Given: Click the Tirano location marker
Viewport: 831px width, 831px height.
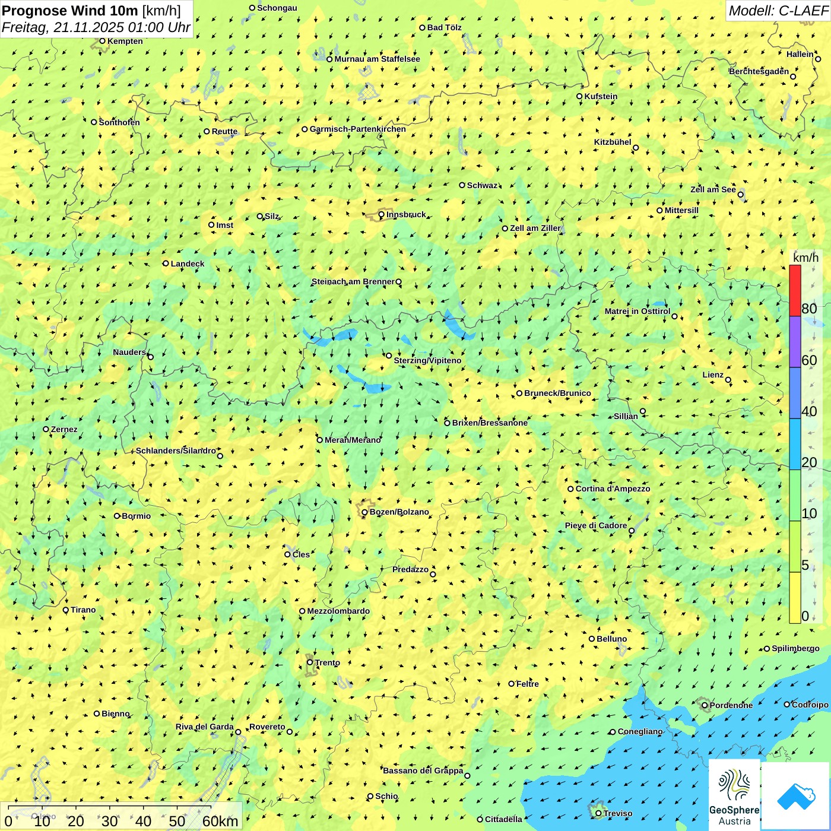Looking at the screenshot, I should point(66,610).
